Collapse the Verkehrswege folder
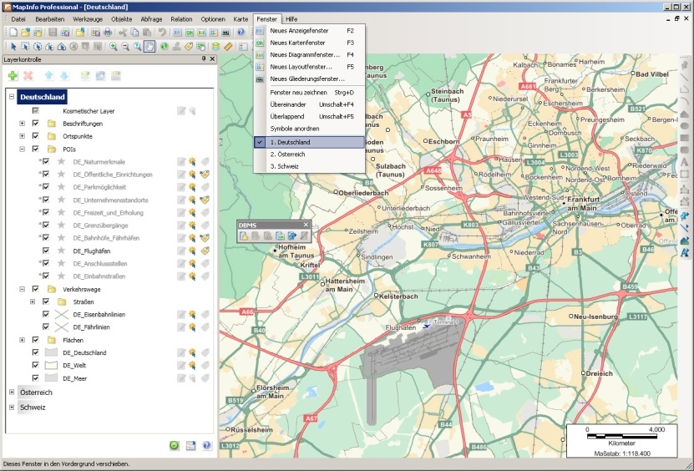This screenshot has width=694, height=471. [x=22, y=289]
